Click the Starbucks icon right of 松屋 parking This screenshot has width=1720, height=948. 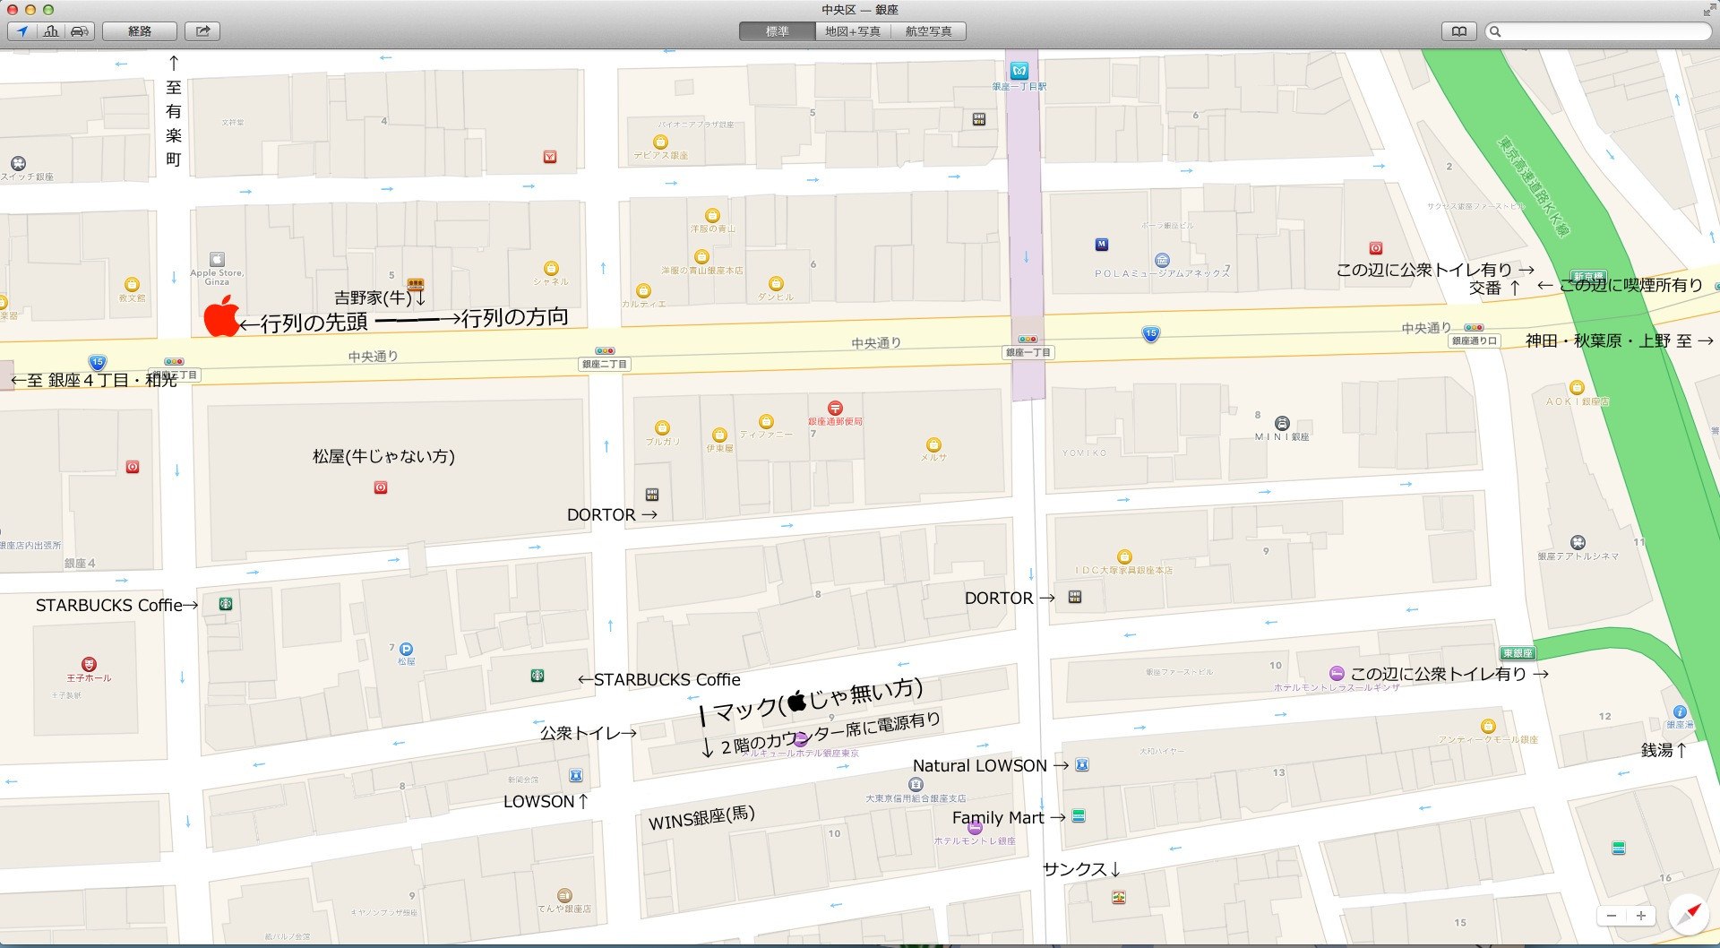point(537,676)
